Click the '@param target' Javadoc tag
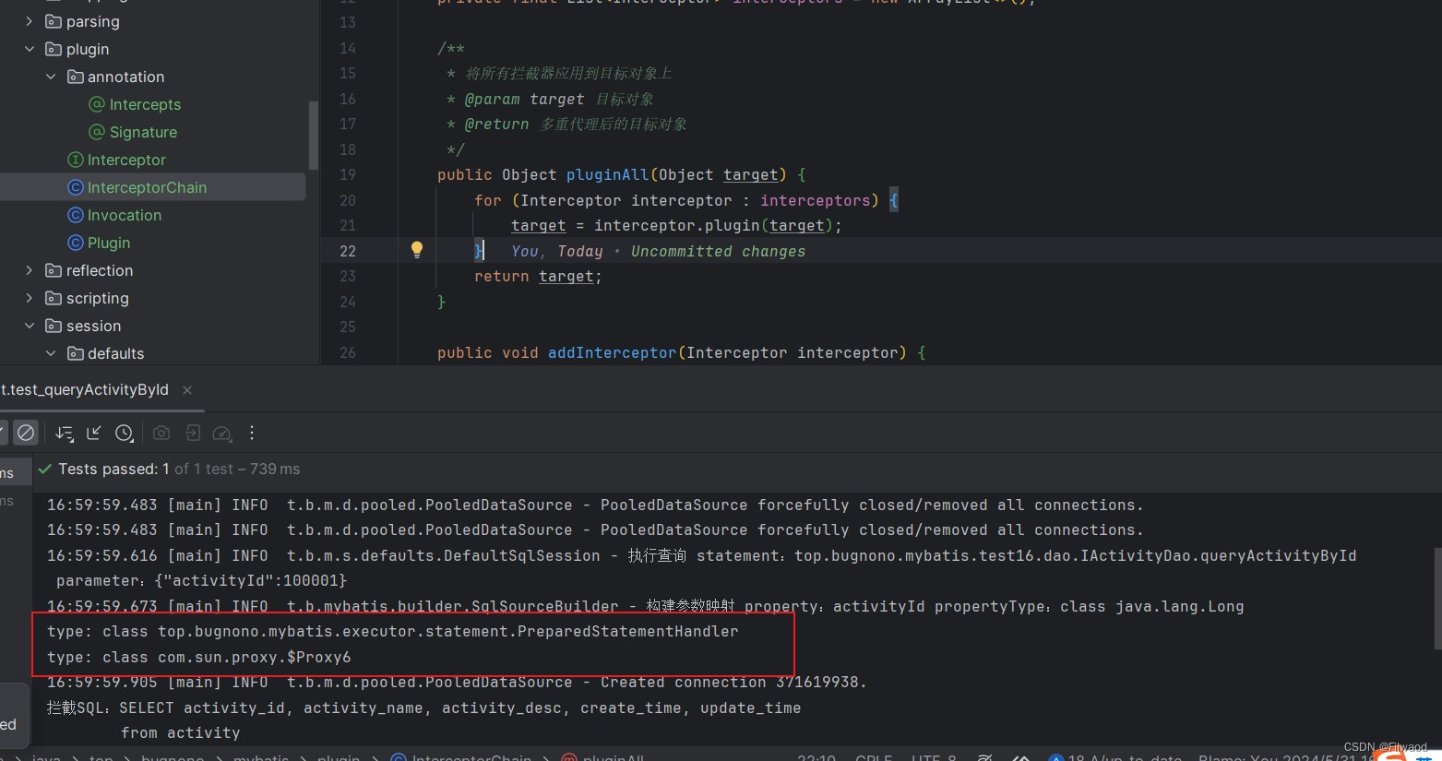Screen dimensions: 1442x761 pos(524,99)
